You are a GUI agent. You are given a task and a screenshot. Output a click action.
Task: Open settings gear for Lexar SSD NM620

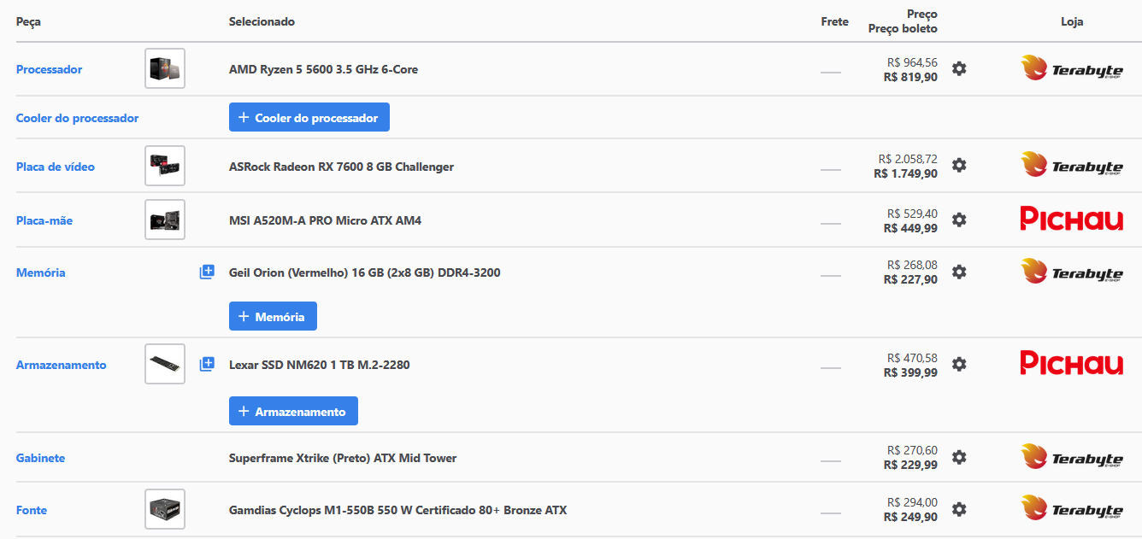tap(959, 364)
